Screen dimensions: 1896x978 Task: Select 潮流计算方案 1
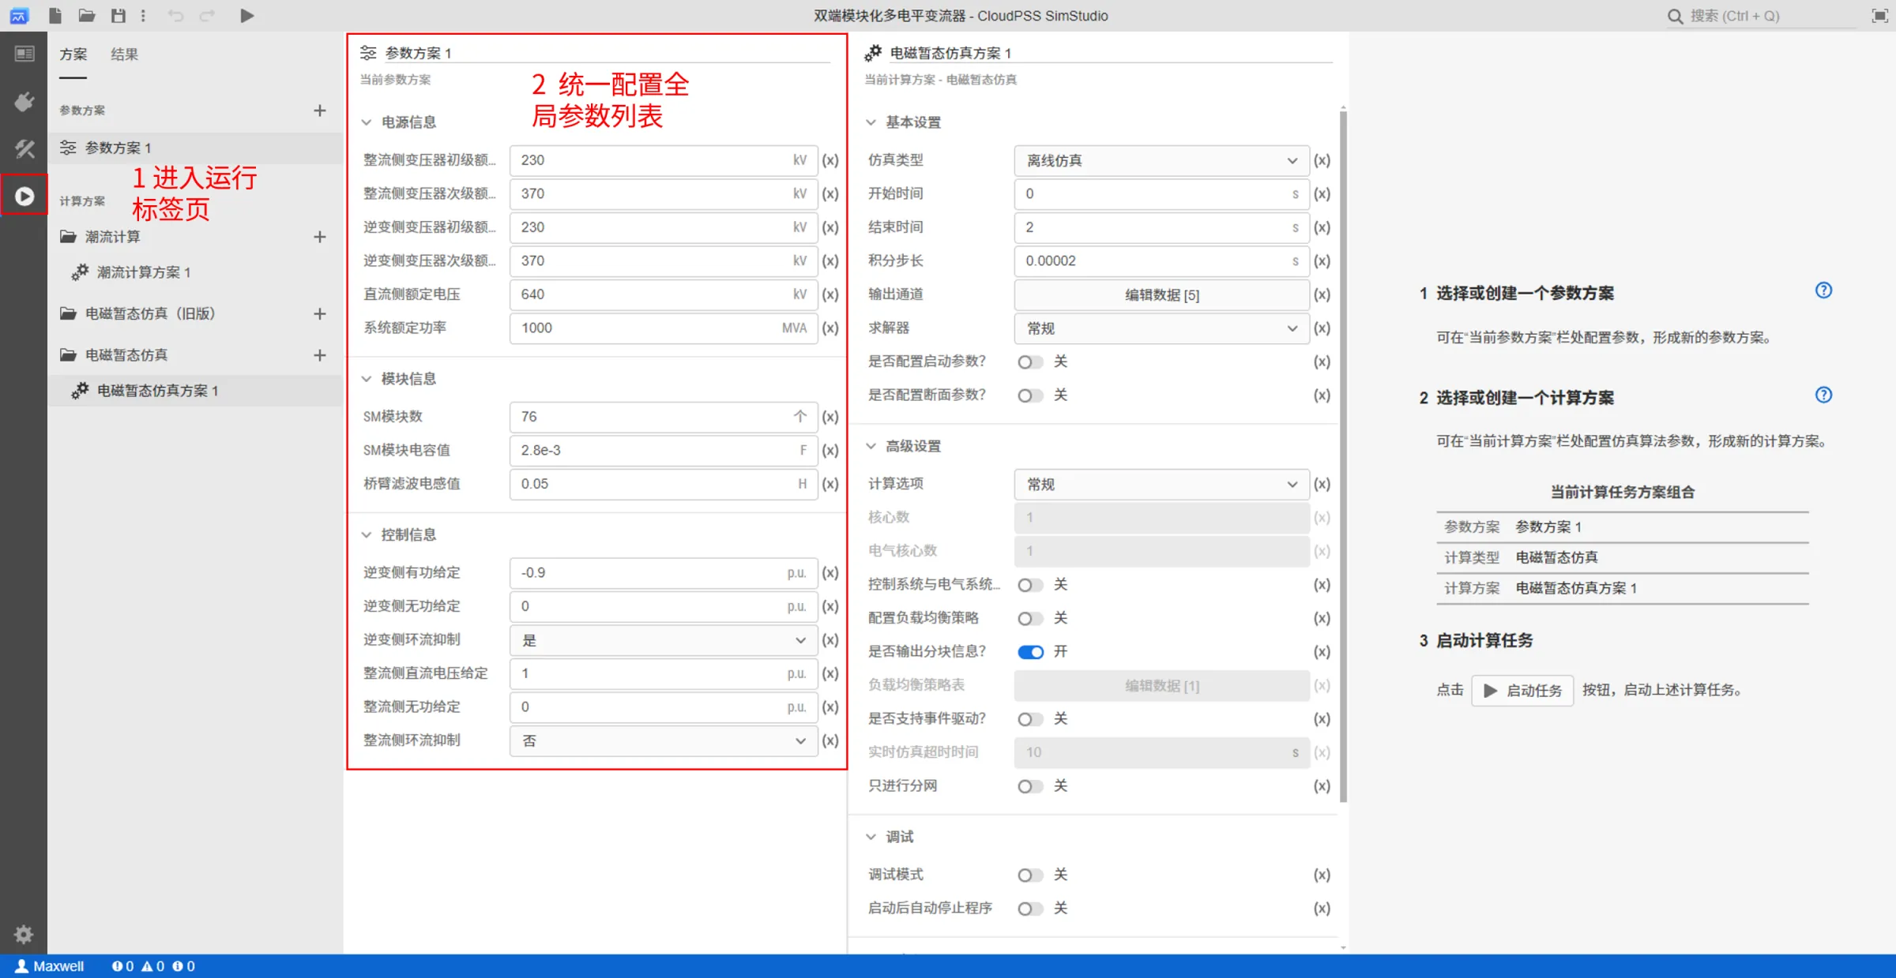[x=196, y=272]
